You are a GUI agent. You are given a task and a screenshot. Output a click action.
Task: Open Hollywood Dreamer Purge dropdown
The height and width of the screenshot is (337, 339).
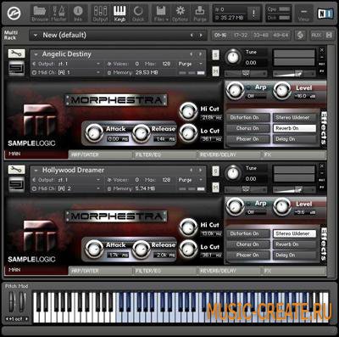201,180
